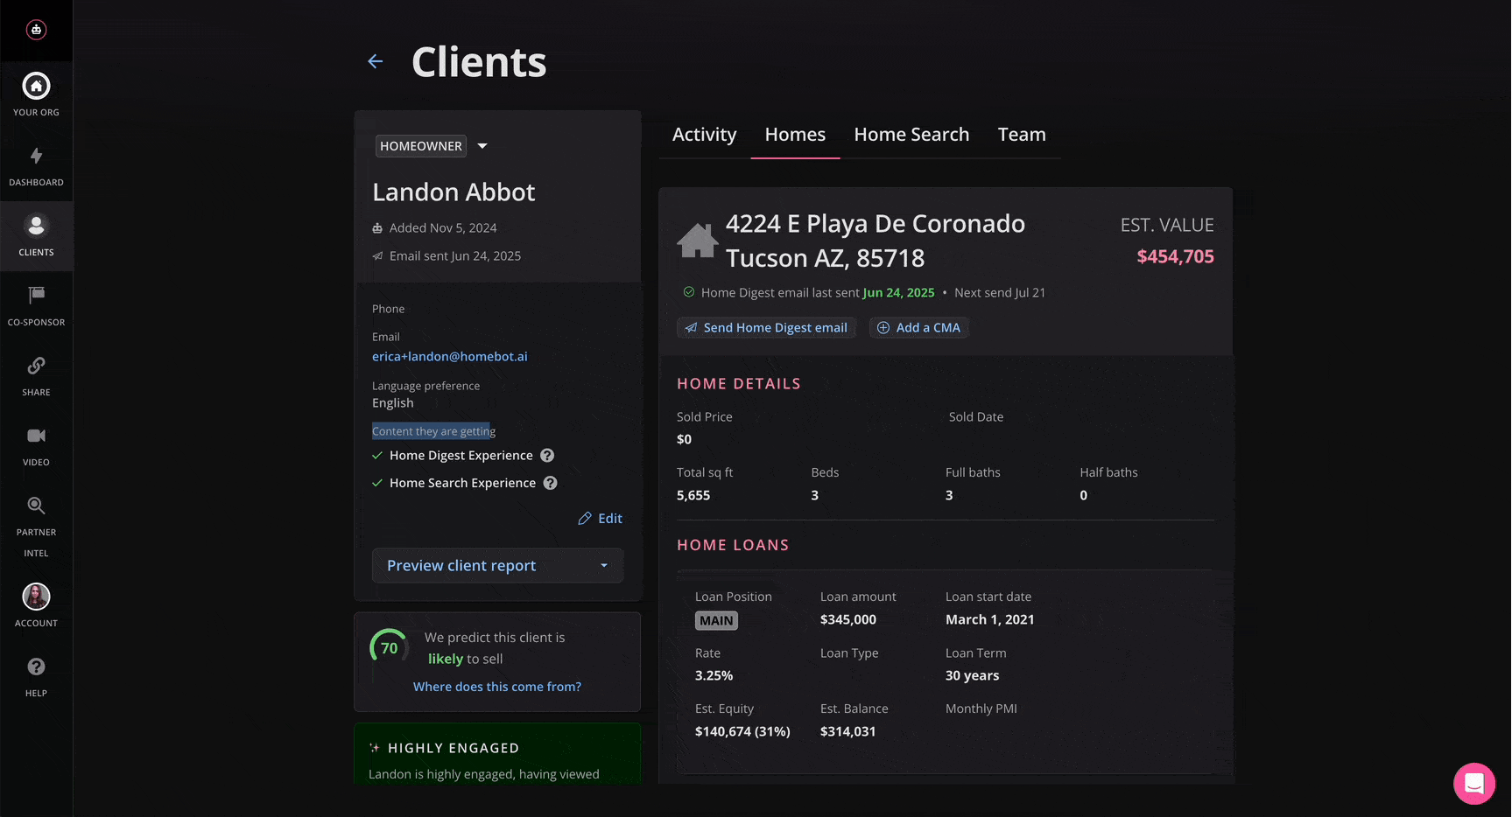Open the chat support bubble
The width and height of the screenshot is (1512, 817).
[x=1474, y=783]
